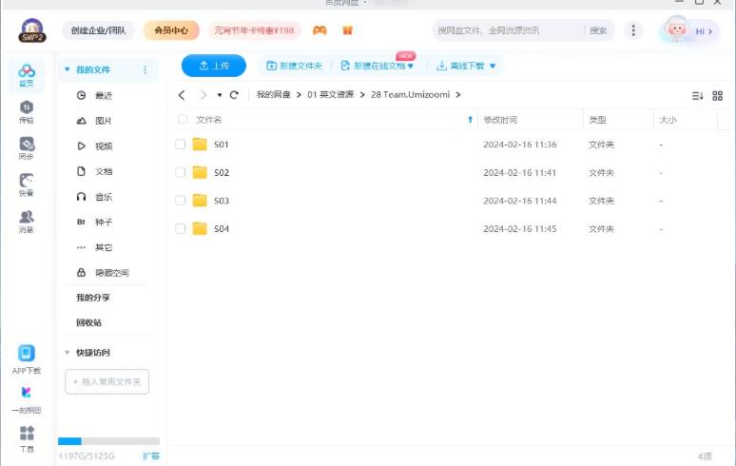Click the orange gift box icon

point(347,30)
